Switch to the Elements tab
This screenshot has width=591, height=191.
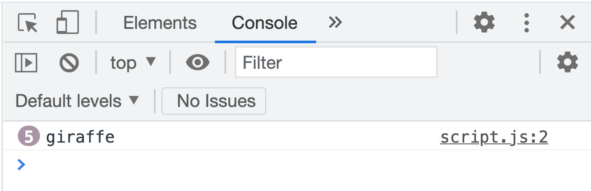click(x=160, y=22)
